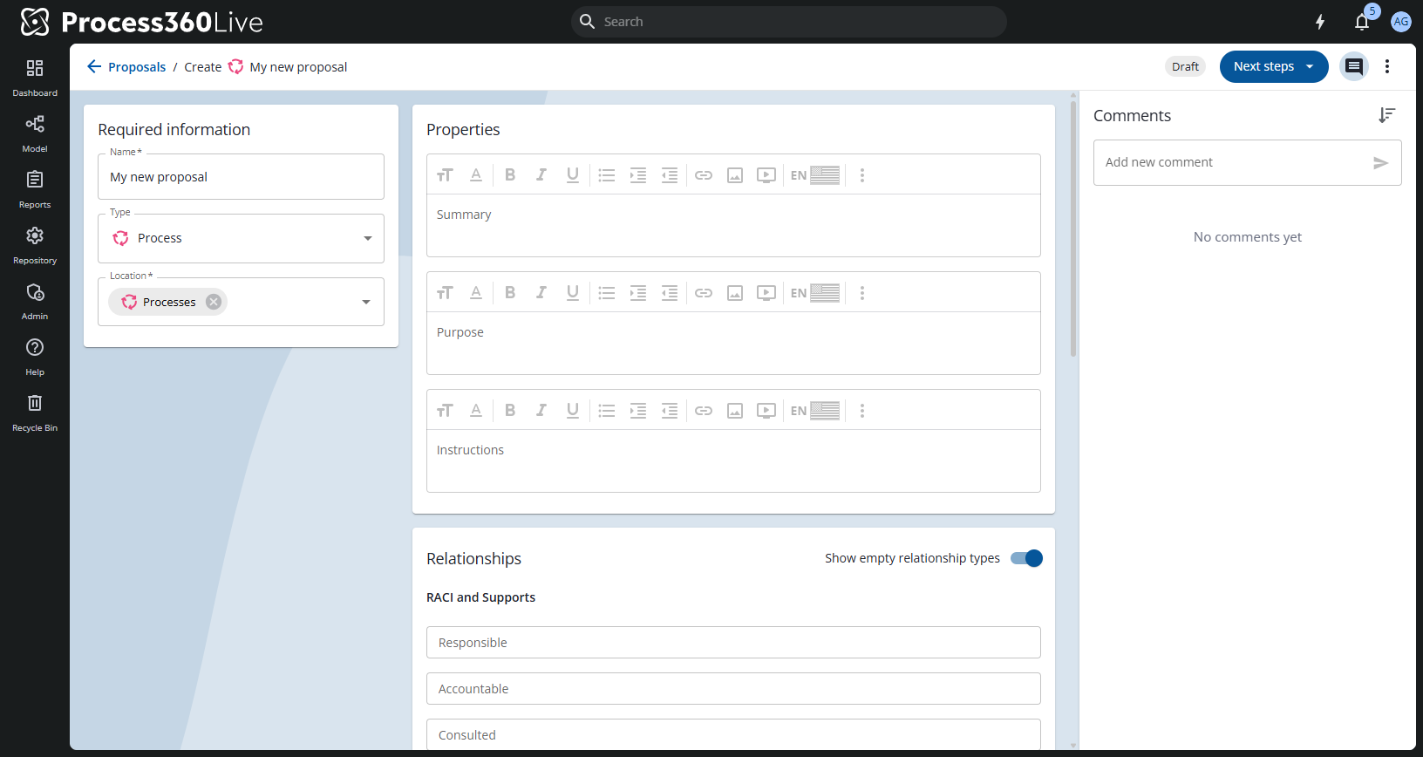Screen dimensions: 1423x757
Task: Click the bold icon in Summary toolbar
Action: (510, 175)
